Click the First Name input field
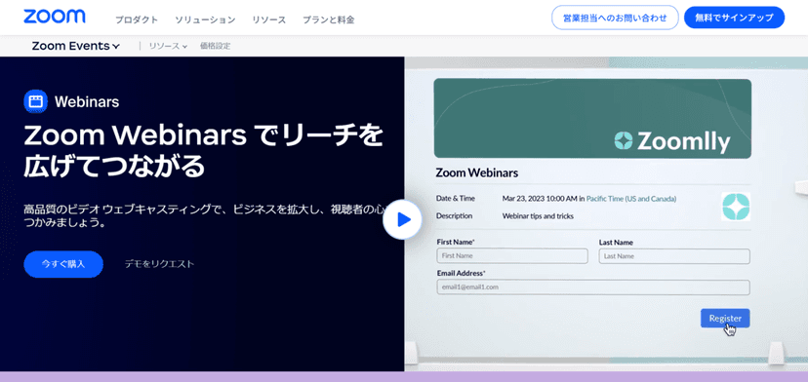Image resolution: width=808 pixels, height=382 pixels. pyautogui.click(x=512, y=256)
